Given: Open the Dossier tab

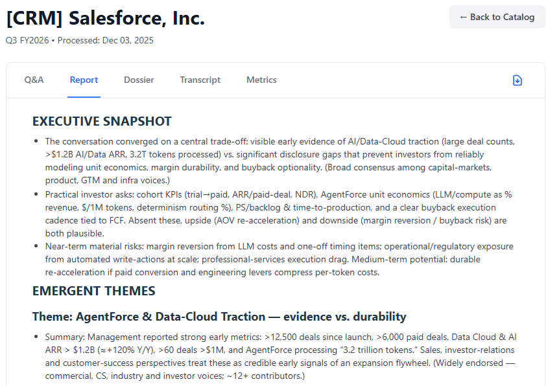Looking at the screenshot, I should click(139, 80).
